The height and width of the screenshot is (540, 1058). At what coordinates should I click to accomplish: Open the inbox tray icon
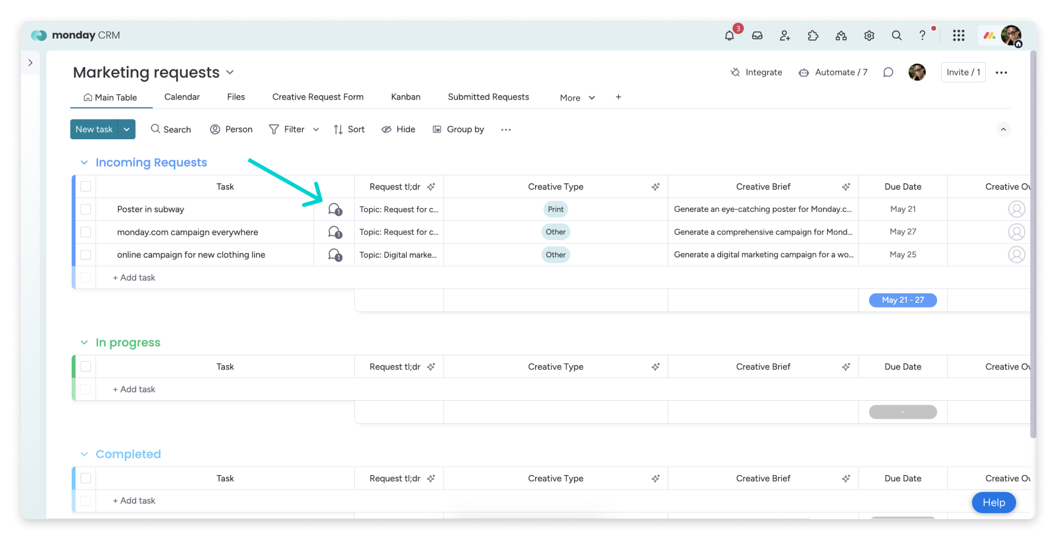point(757,36)
